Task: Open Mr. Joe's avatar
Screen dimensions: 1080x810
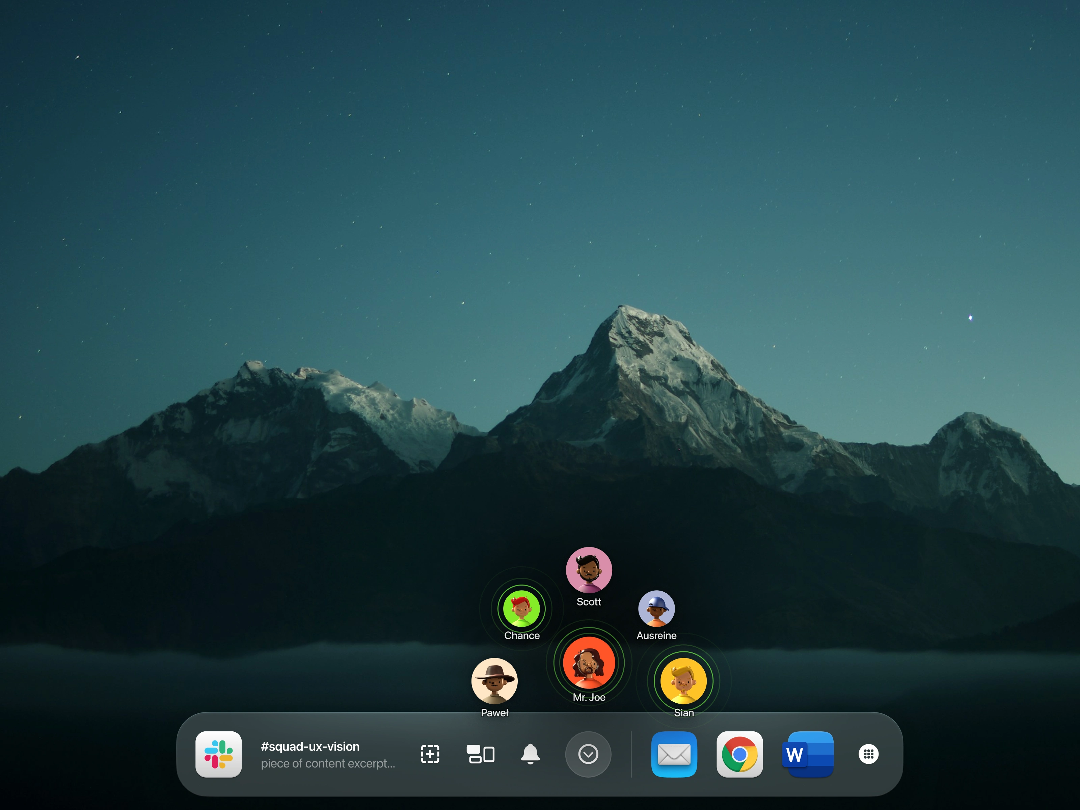Action: pos(589,663)
